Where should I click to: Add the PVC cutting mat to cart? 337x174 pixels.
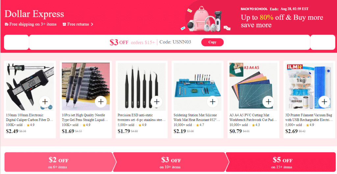[269, 101]
